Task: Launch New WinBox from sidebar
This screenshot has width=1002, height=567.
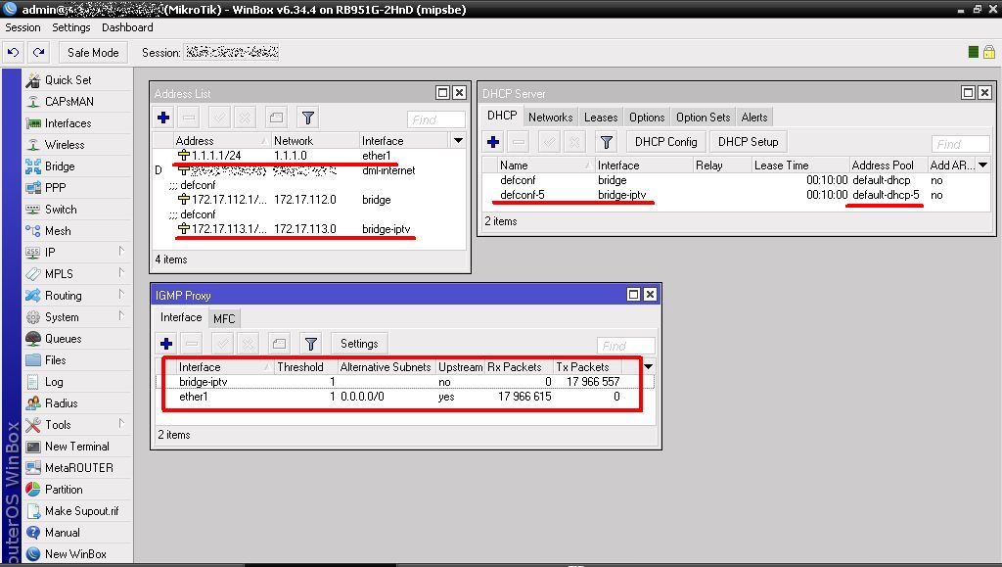Action: click(76, 554)
